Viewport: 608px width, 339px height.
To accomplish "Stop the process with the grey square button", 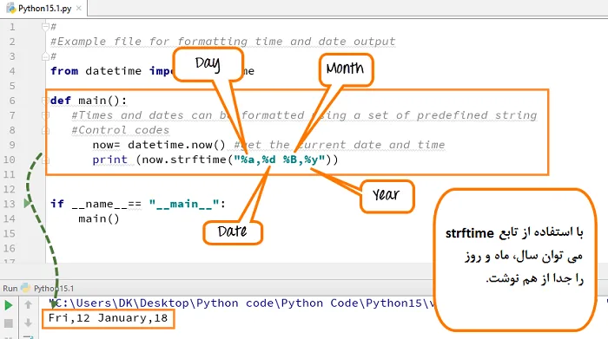I will coord(8,323).
